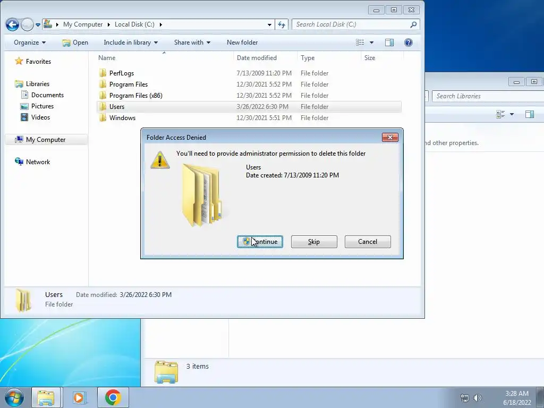544x408 pixels.
Task: Click the taskbar clock 3:28 AM
Action: click(517, 394)
